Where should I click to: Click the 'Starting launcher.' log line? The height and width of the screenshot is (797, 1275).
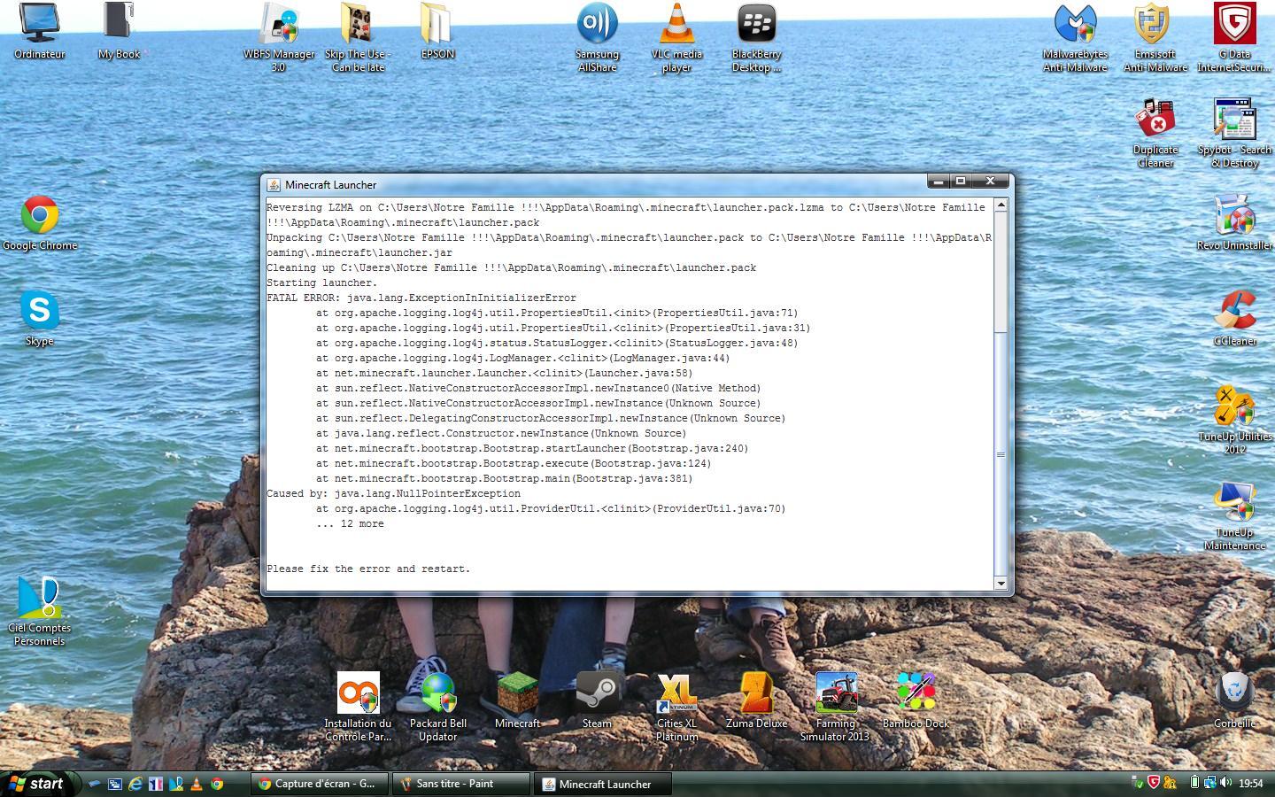pos(322,283)
